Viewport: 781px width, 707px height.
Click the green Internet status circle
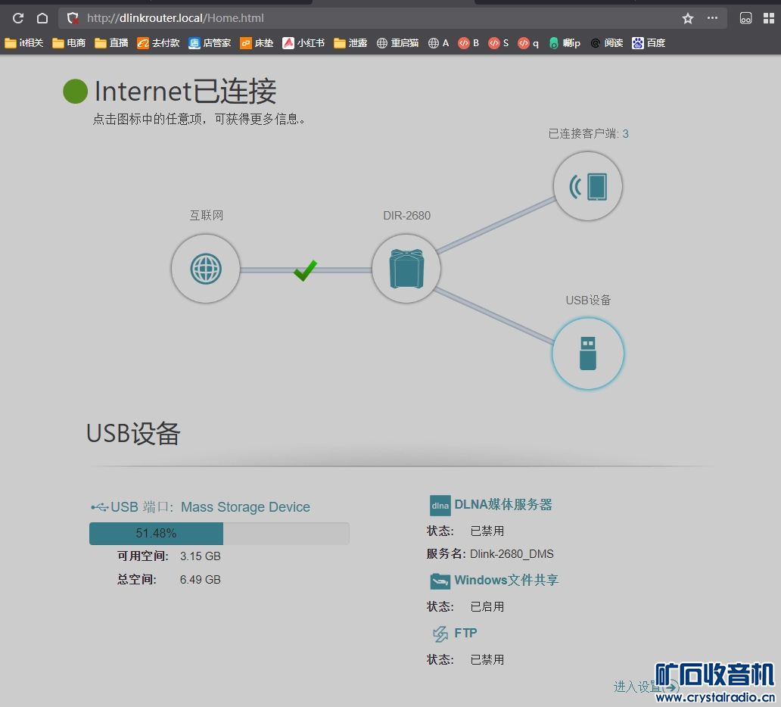tap(75, 91)
